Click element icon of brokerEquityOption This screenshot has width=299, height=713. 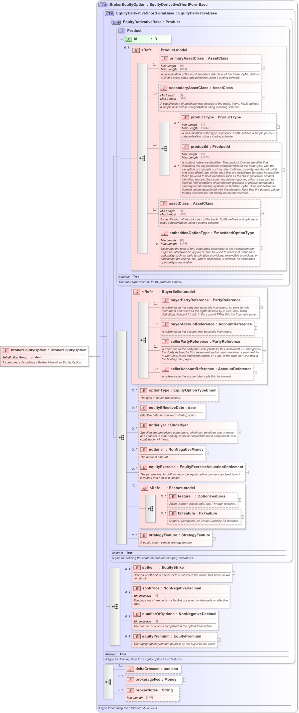coord(5,350)
